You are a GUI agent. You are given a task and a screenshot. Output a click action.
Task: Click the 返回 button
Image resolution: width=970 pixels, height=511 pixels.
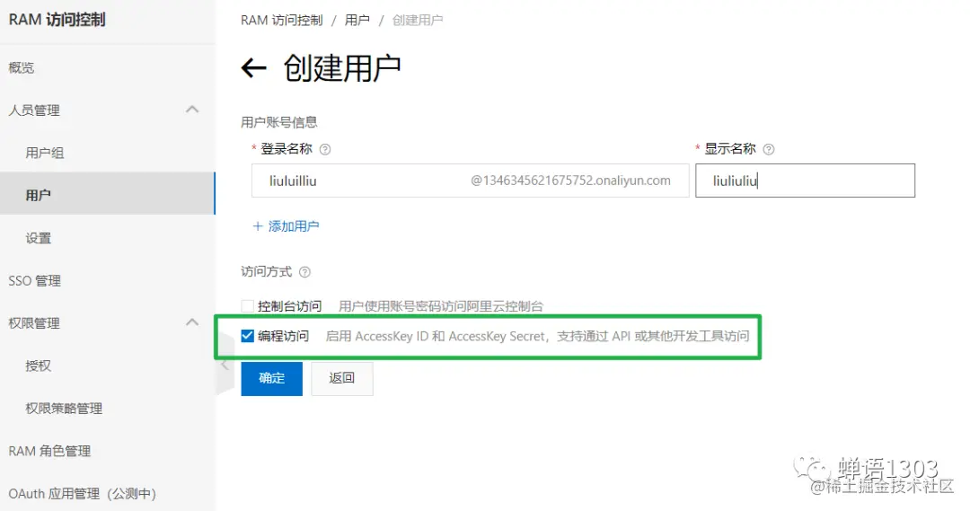(342, 378)
